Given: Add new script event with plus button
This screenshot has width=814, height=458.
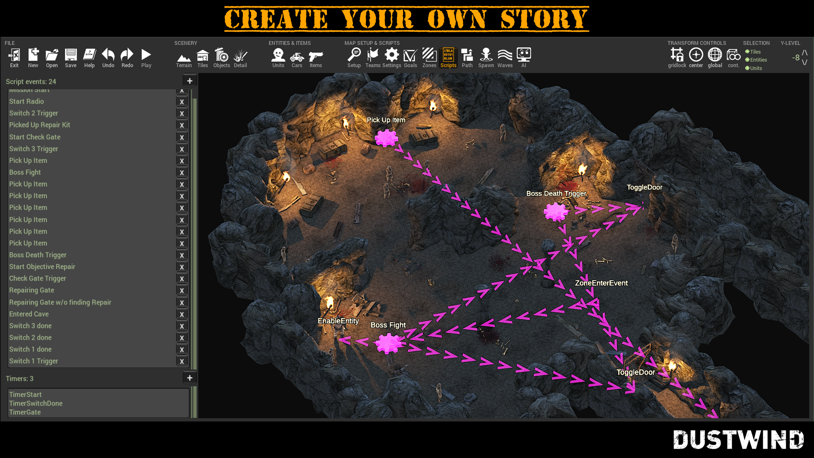Looking at the screenshot, I should pyautogui.click(x=190, y=81).
